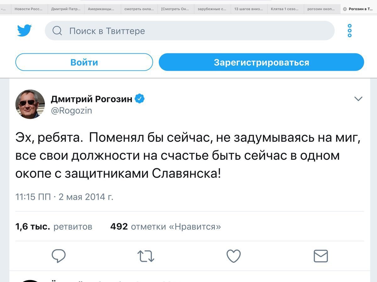Open the '13 шагов вниз...' tab
The height and width of the screenshot is (282, 377).
248,9
